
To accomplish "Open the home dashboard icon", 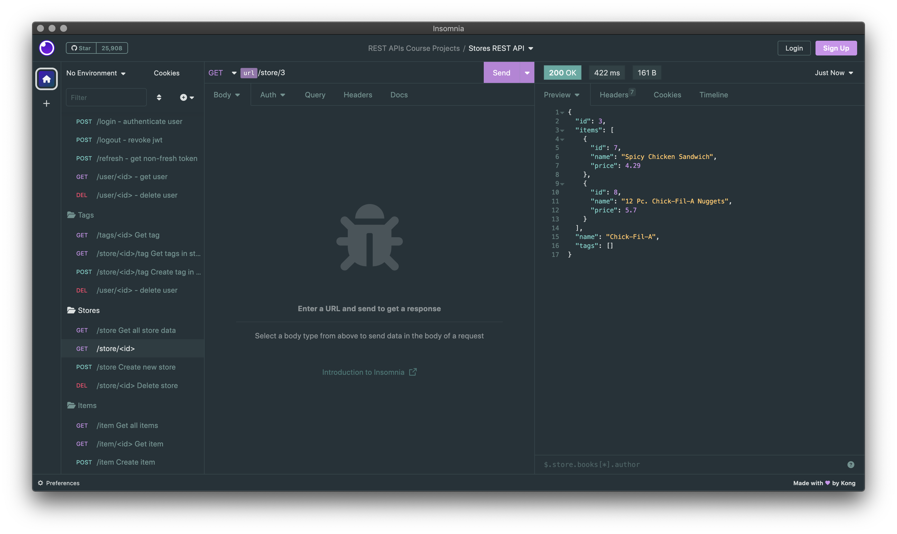I will click(47, 79).
